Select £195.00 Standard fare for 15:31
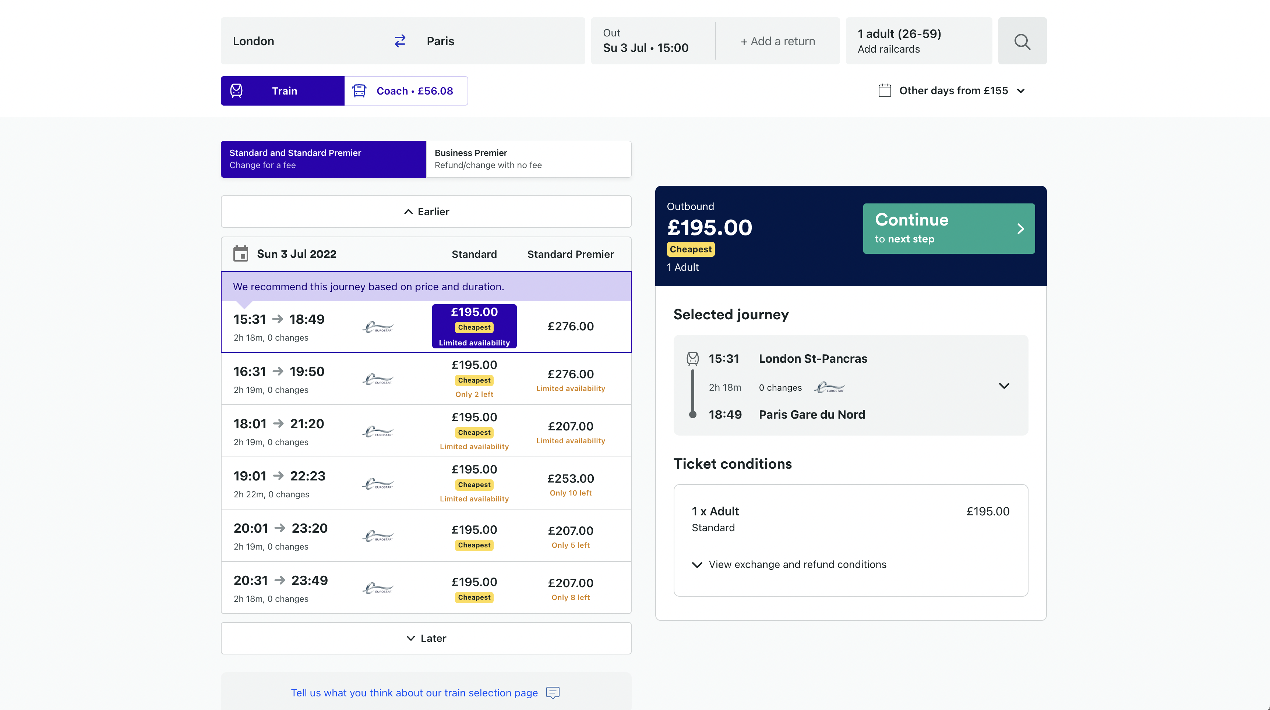Image resolution: width=1270 pixels, height=710 pixels. pyautogui.click(x=474, y=326)
